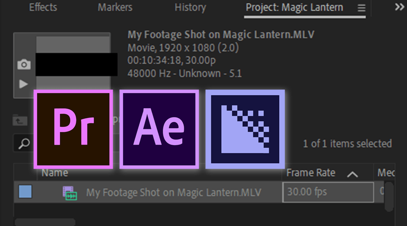The width and height of the screenshot is (407, 226).
Task: Select the Project: Magic Lantern tab
Action: click(294, 8)
